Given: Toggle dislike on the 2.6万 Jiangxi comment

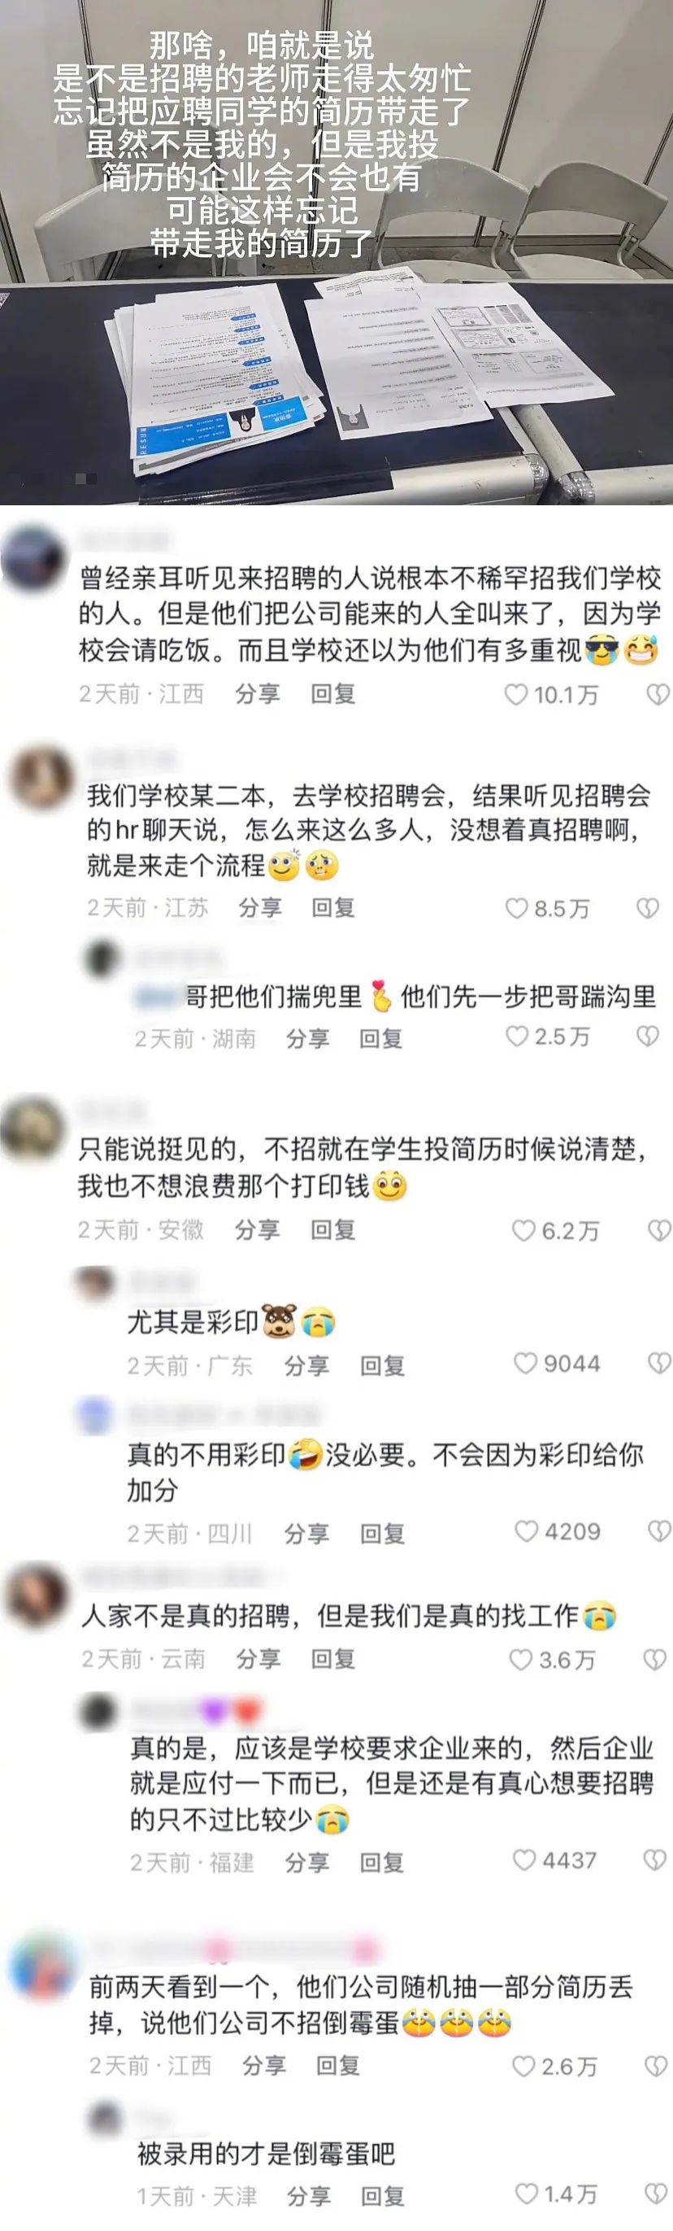Looking at the screenshot, I should [x=657, y=2067].
